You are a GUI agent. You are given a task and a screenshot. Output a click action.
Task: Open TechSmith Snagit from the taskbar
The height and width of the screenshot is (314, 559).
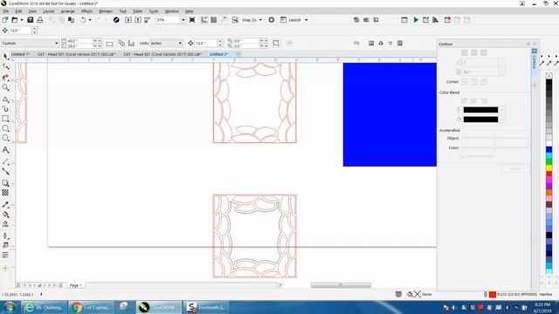pyautogui.click(x=207, y=307)
